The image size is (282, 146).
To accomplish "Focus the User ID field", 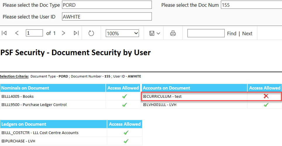I will (107, 17).
